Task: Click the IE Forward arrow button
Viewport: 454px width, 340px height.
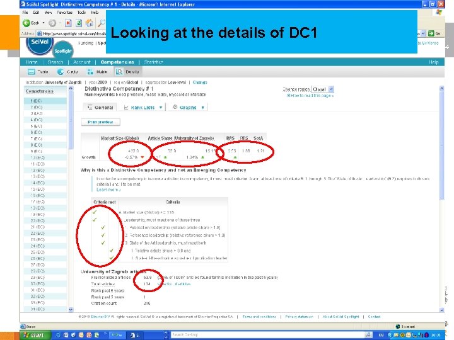Action: 52,23
